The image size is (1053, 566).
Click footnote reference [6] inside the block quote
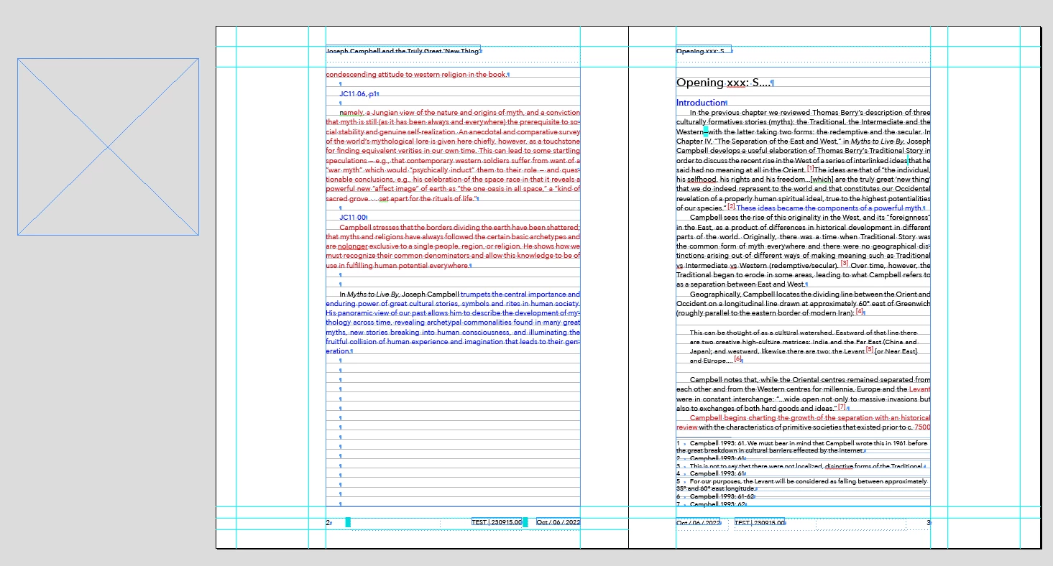(737, 358)
